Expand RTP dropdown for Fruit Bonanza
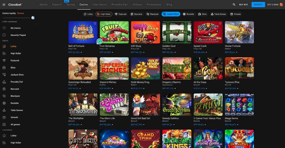This screenshot has height=148, width=285. 112,52
